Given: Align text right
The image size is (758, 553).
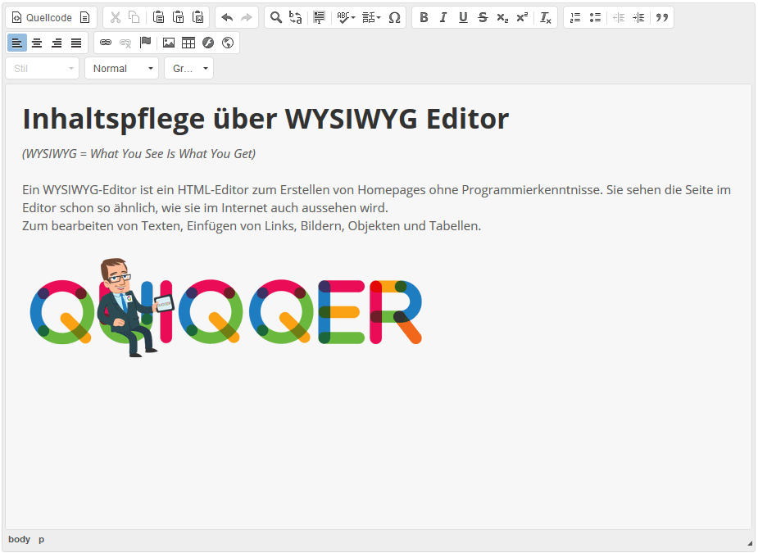Looking at the screenshot, I should coord(57,43).
